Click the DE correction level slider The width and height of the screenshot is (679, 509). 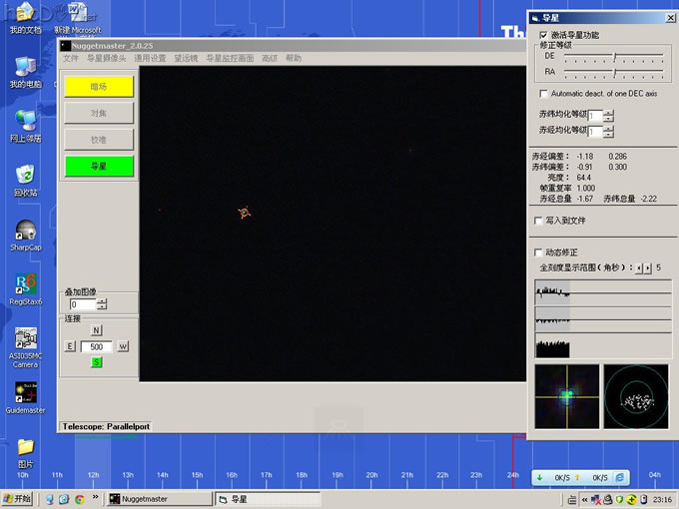click(x=613, y=57)
